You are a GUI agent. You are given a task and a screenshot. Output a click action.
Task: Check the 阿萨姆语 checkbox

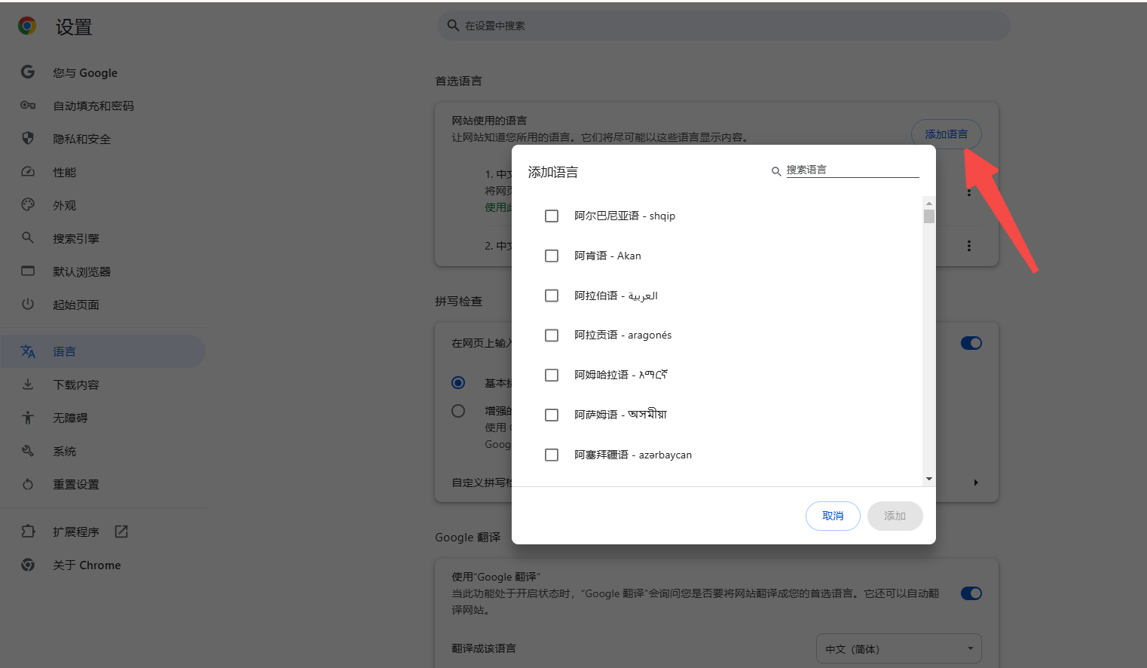click(x=552, y=415)
